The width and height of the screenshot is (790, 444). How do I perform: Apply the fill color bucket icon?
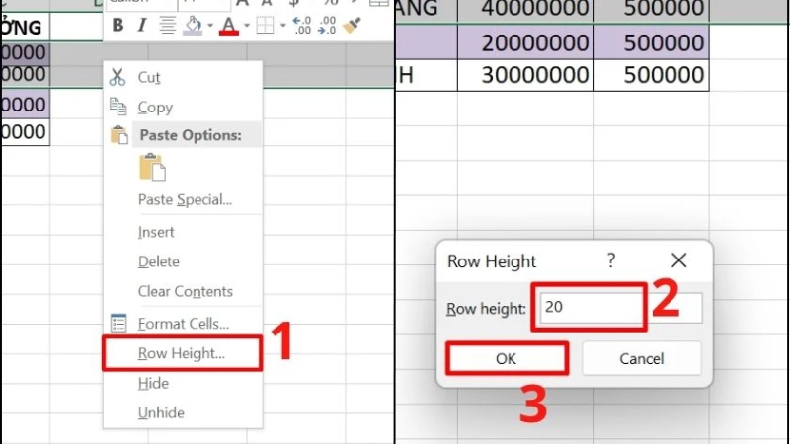(193, 26)
